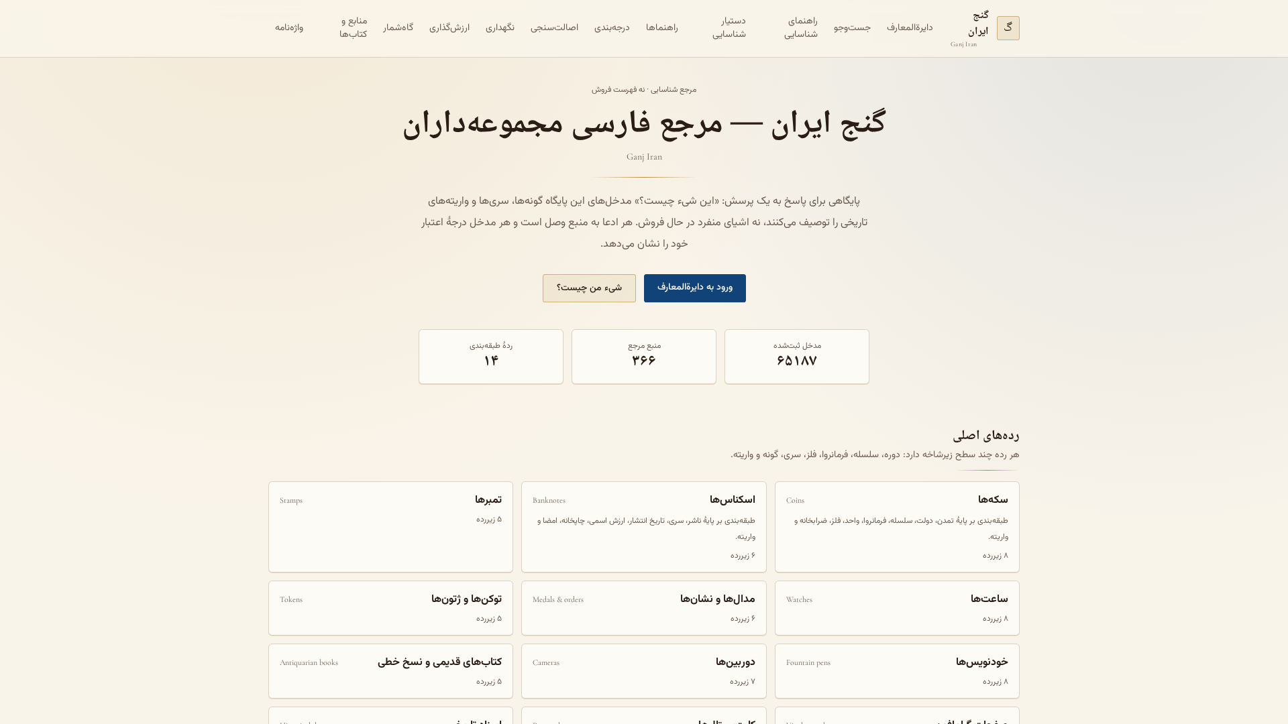Open کتاب‌های قدیمی و نسخ خطی card
Viewport: 1288px width, 724px height.
pyautogui.click(x=390, y=671)
